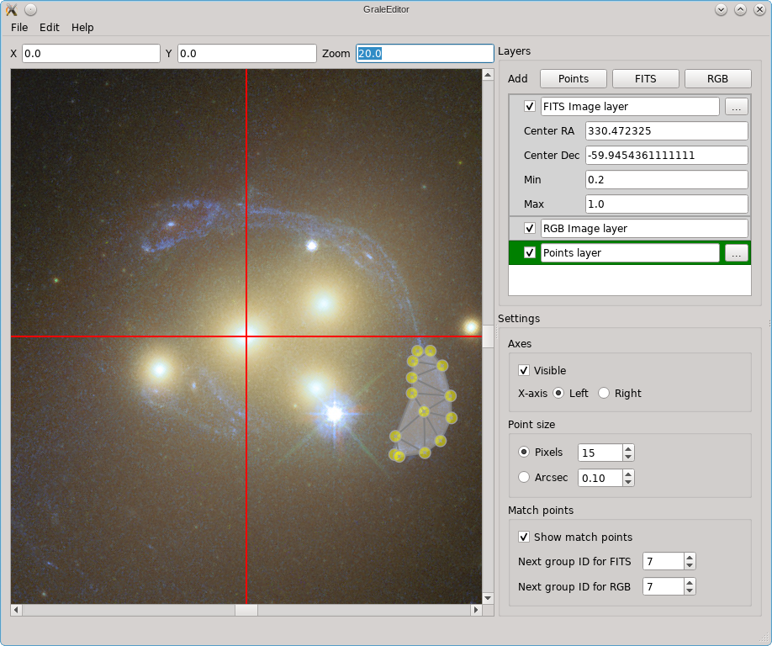The height and width of the screenshot is (646, 772).
Task: Increase Next group ID for RGB
Action: 690,582
